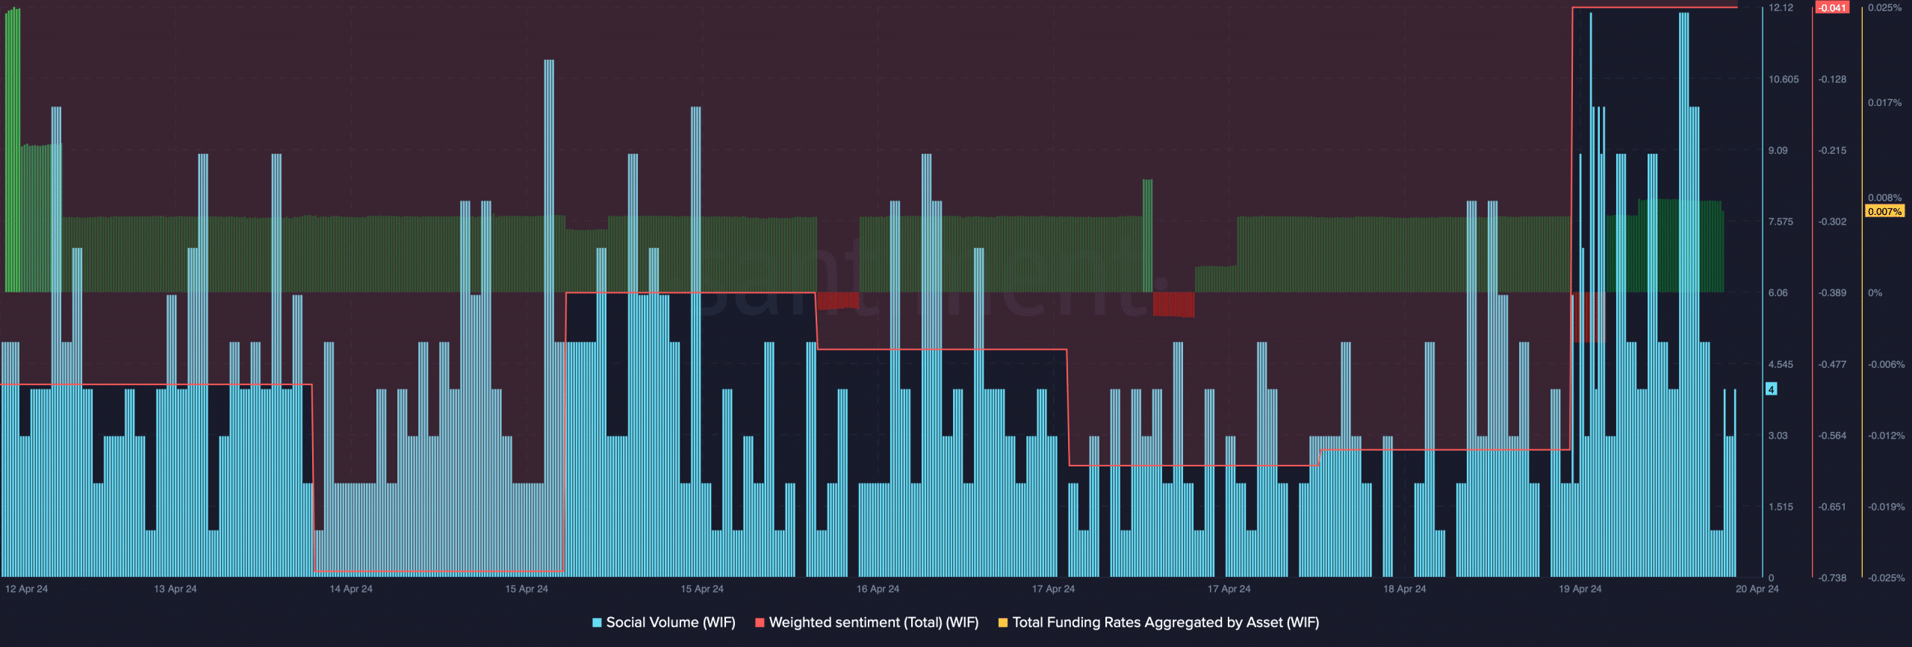This screenshot has height=647, width=1912.
Task: Click the 19 Apr 24 date label
Action: pyautogui.click(x=1580, y=589)
